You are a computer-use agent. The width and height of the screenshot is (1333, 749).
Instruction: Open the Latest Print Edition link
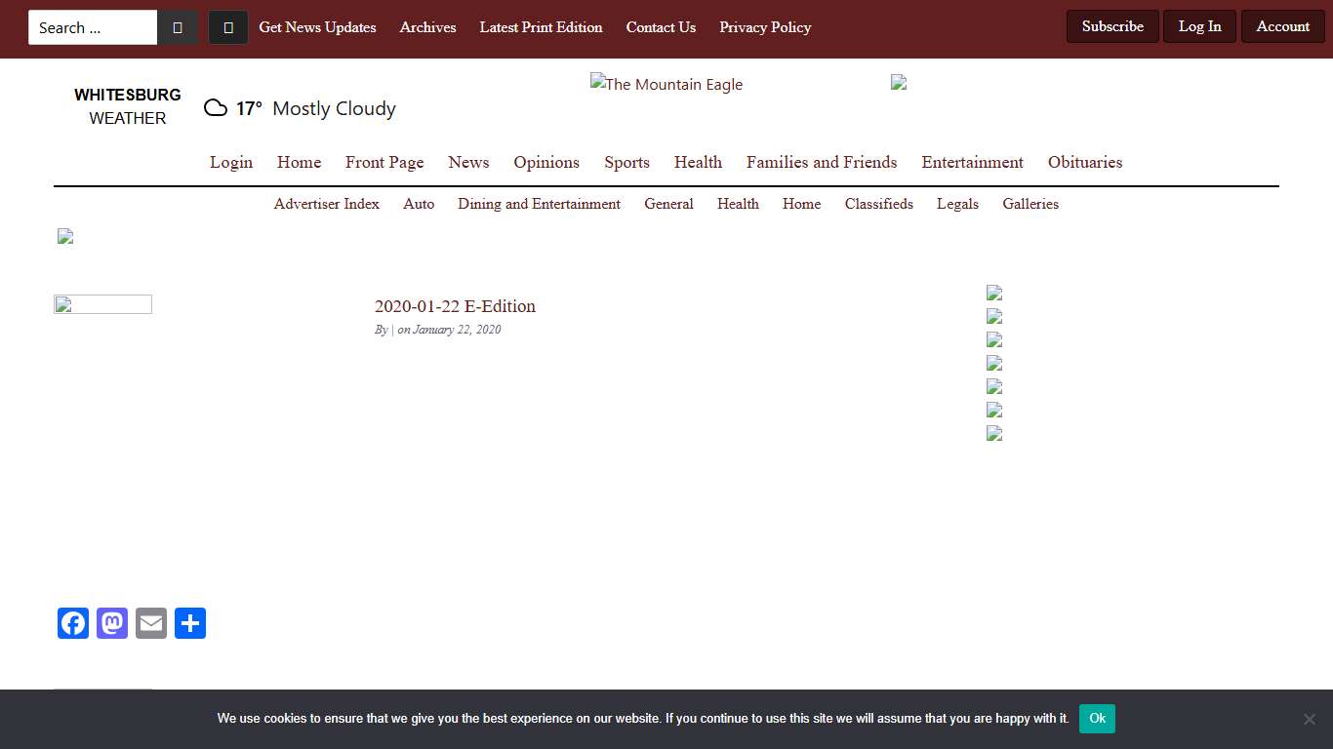coord(541,27)
